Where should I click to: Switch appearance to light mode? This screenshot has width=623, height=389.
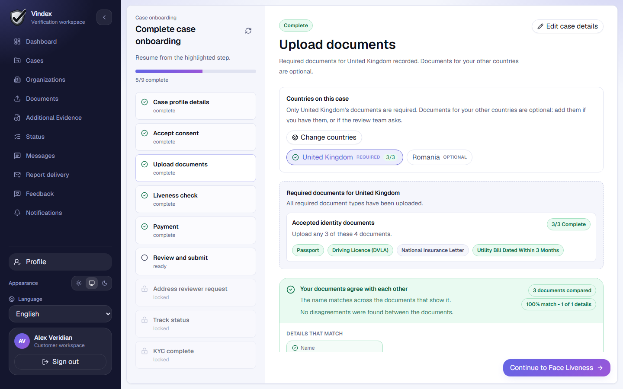(x=79, y=283)
